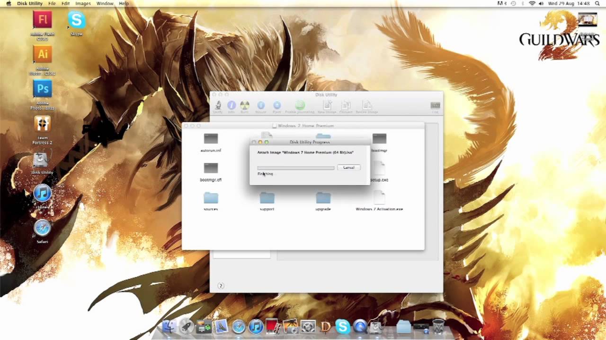Open the Apple menu
The image size is (606, 340).
click(x=9, y=3)
